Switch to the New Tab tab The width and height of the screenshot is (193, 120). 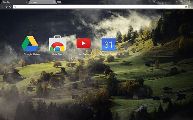(x=14, y=2)
